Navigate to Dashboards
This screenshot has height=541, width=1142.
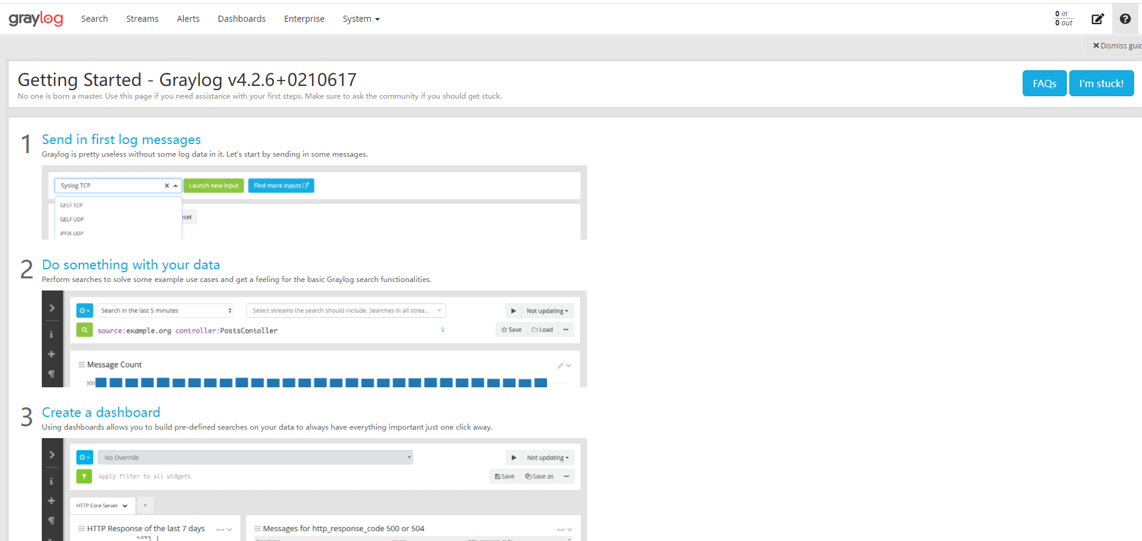pos(242,19)
